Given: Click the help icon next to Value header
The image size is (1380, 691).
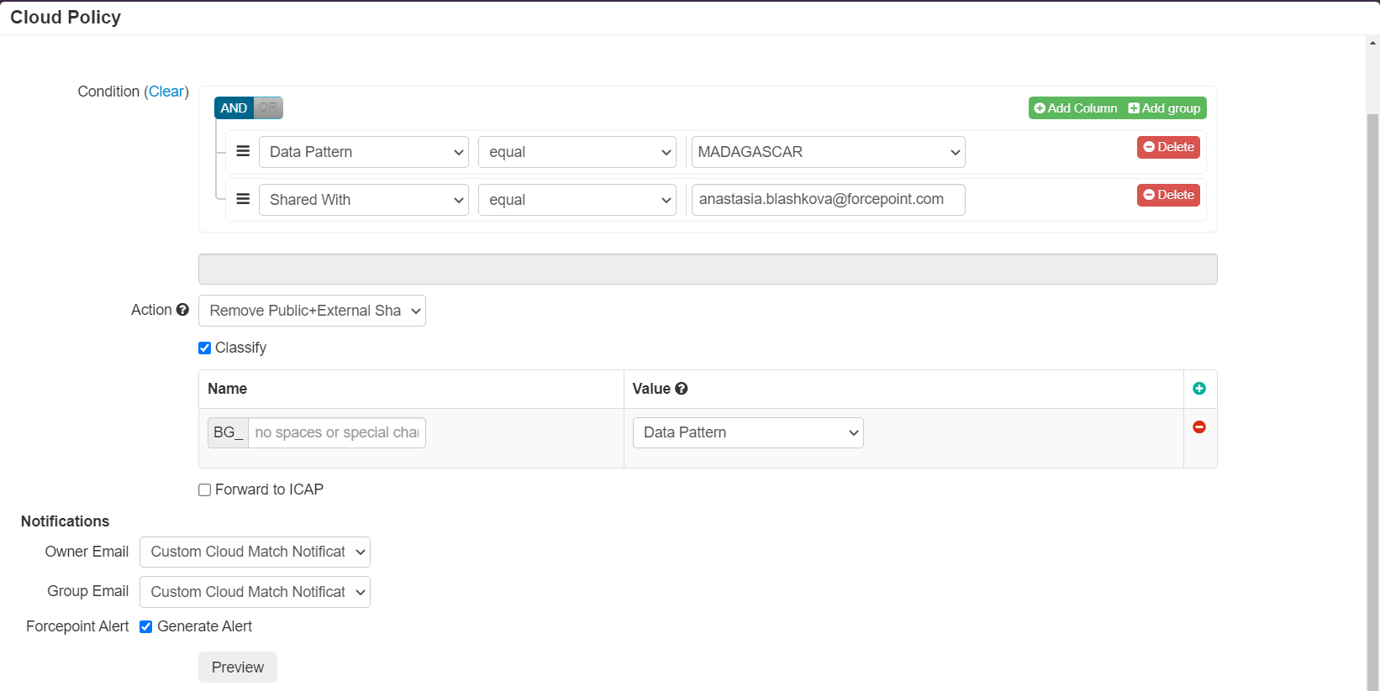Looking at the screenshot, I should 682,389.
